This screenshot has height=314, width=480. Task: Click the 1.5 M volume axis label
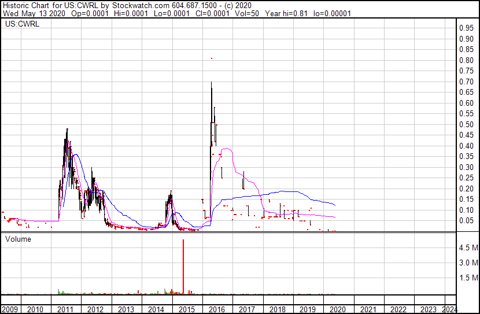pyautogui.click(x=467, y=278)
